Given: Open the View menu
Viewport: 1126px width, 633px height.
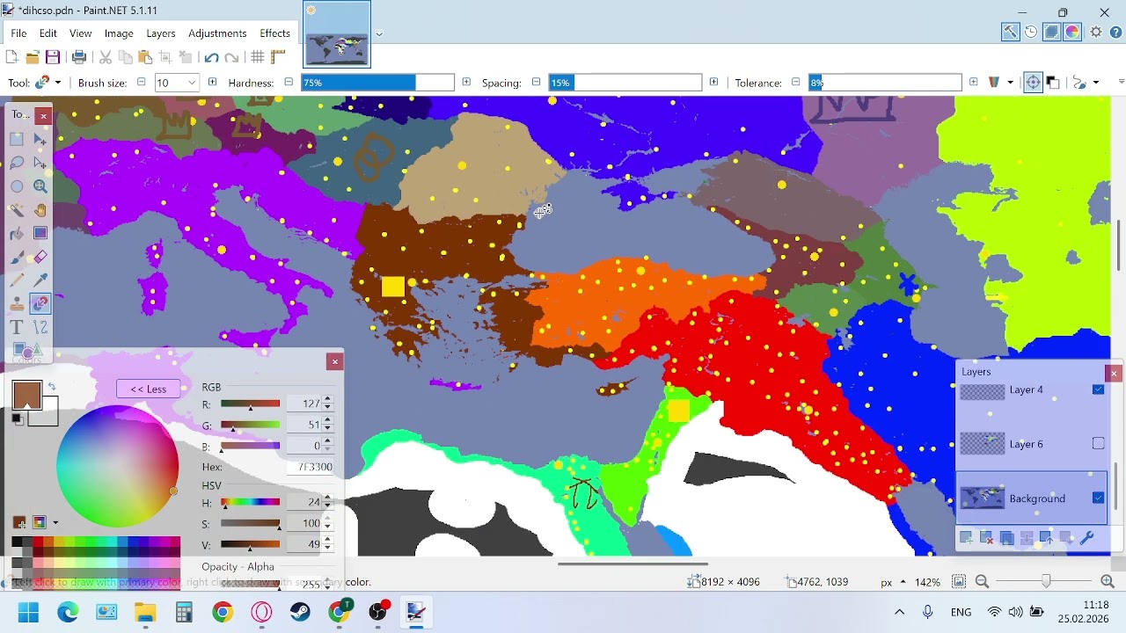Looking at the screenshot, I should 81,33.
